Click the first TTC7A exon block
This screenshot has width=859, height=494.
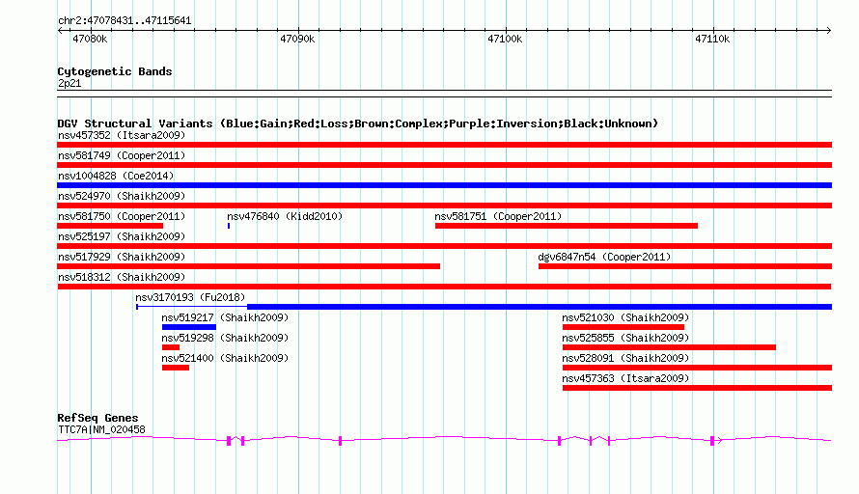[x=229, y=441]
